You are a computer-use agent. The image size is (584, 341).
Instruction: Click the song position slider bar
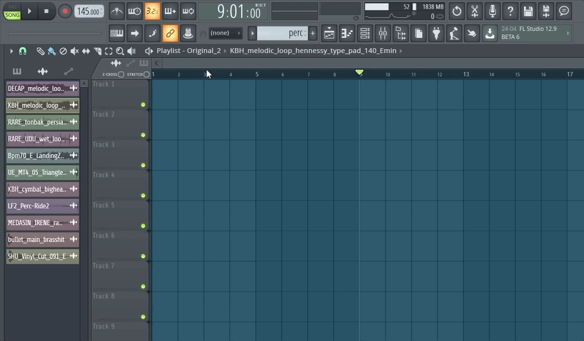click(55, 34)
